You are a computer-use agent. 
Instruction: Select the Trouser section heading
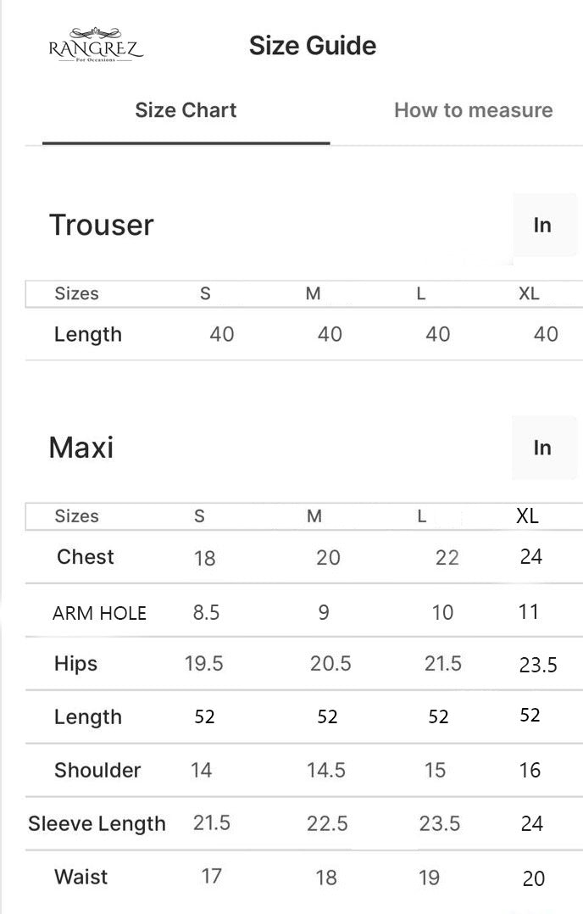pyautogui.click(x=101, y=225)
